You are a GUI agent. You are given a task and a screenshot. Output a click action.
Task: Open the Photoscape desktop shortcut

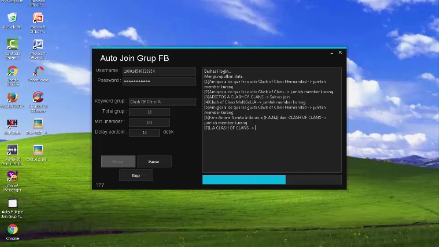[x=38, y=74]
